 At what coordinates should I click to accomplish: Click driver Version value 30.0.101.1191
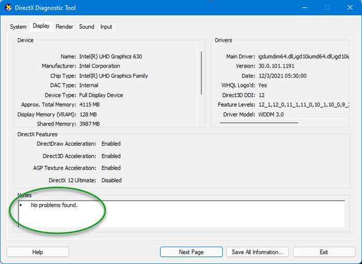pos(276,66)
